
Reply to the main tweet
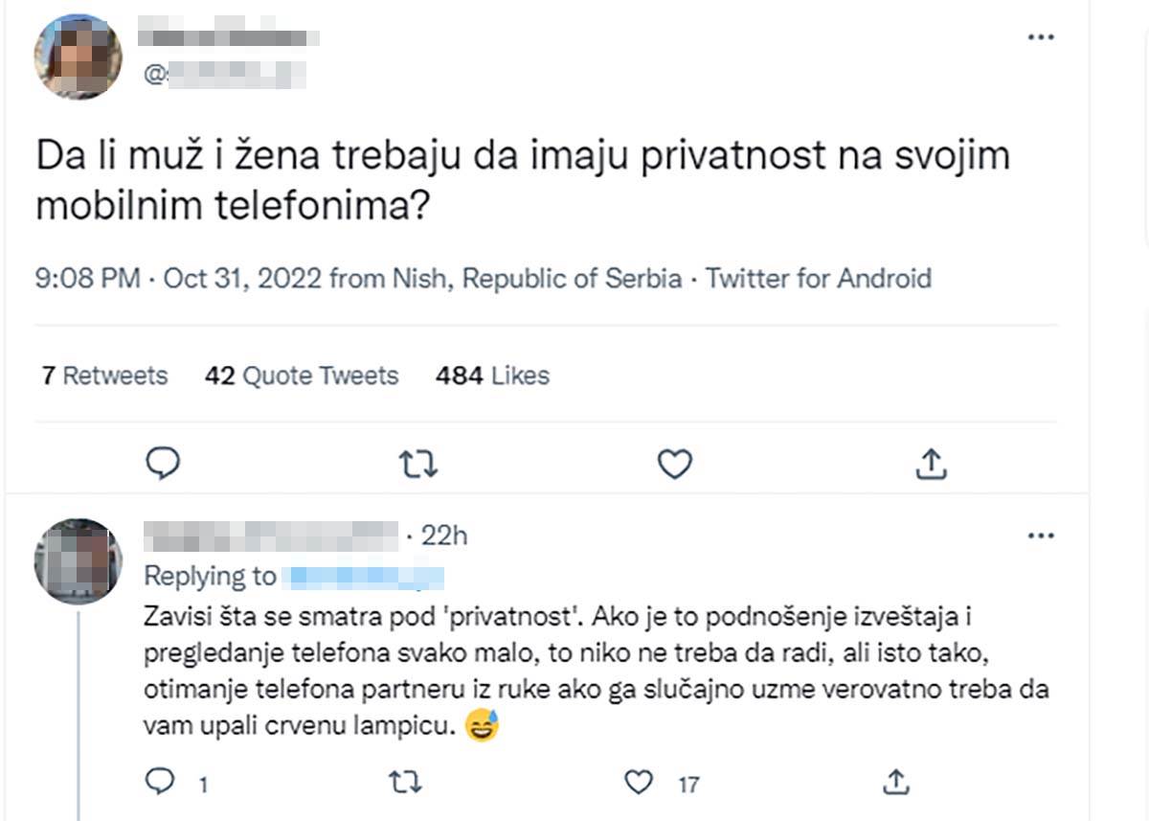(x=163, y=465)
